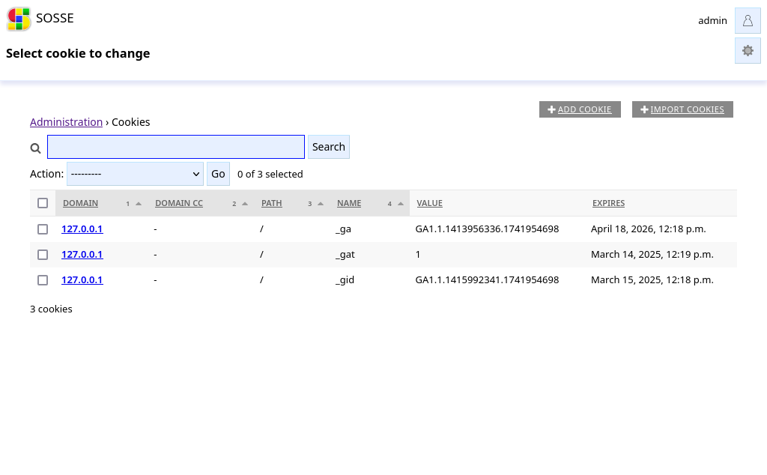
Task: Click the value '1' of _gat cookie
Action: (418, 255)
